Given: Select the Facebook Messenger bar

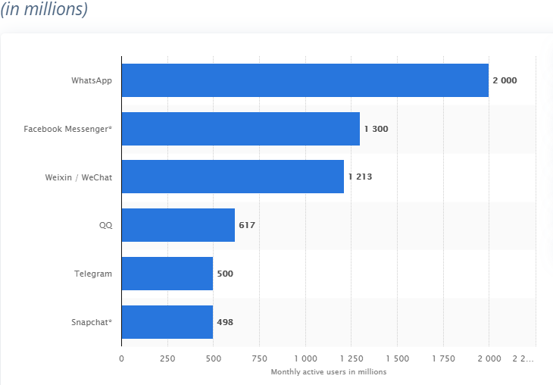Looking at the screenshot, I should pos(241,129).
